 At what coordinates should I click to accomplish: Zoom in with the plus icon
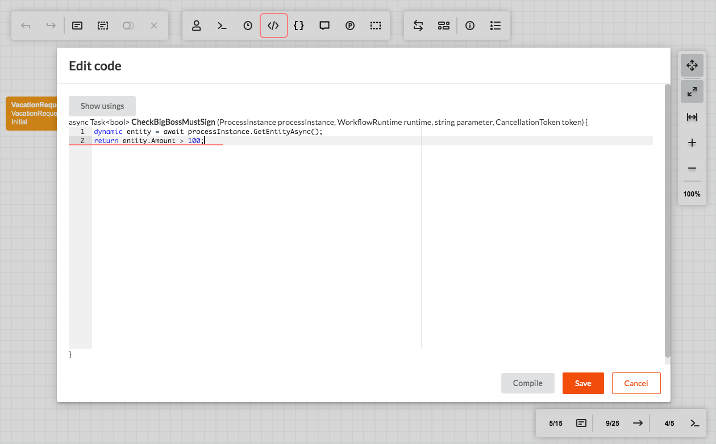(692, 143)
